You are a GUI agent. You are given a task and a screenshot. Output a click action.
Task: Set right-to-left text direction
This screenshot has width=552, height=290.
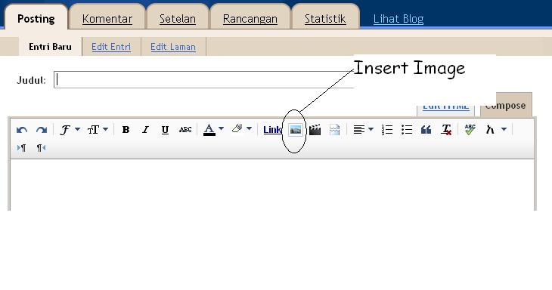coord(41,148)
